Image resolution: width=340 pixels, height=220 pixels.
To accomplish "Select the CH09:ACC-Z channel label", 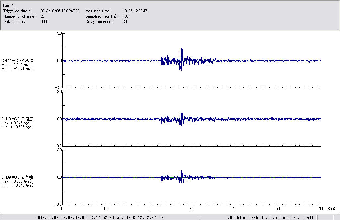I will point(17,177).
